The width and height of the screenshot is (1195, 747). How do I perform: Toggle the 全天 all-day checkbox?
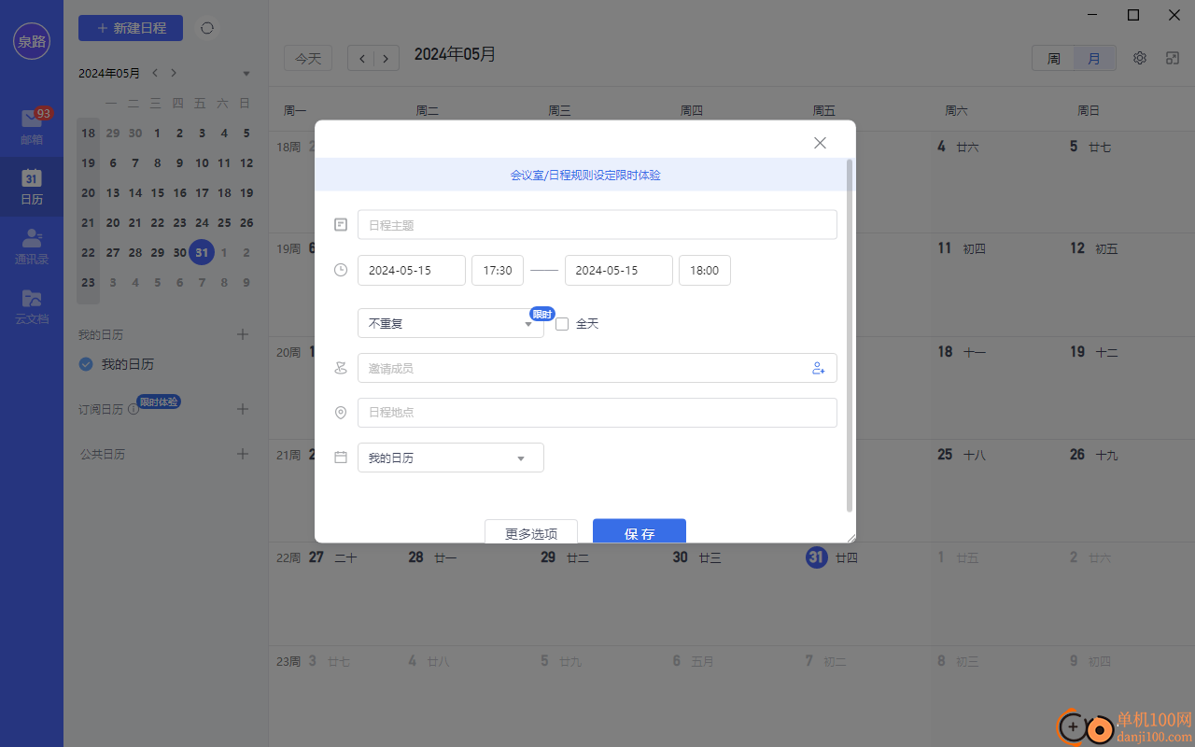562,324
